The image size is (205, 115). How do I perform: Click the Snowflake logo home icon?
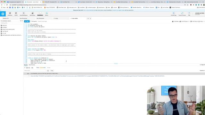point(3,14)
